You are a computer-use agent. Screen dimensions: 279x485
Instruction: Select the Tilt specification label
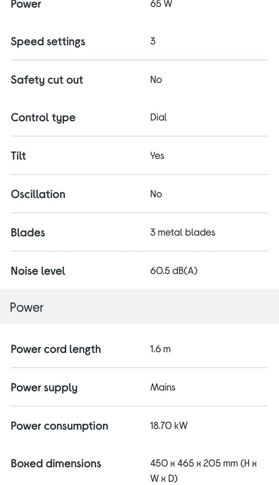click(18, 155)
